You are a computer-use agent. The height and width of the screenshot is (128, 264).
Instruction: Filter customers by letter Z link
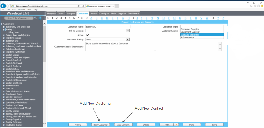223,18
